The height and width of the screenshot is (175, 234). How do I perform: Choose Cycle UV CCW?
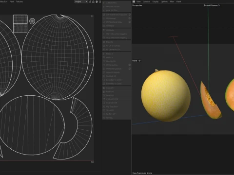pos(117,99)
